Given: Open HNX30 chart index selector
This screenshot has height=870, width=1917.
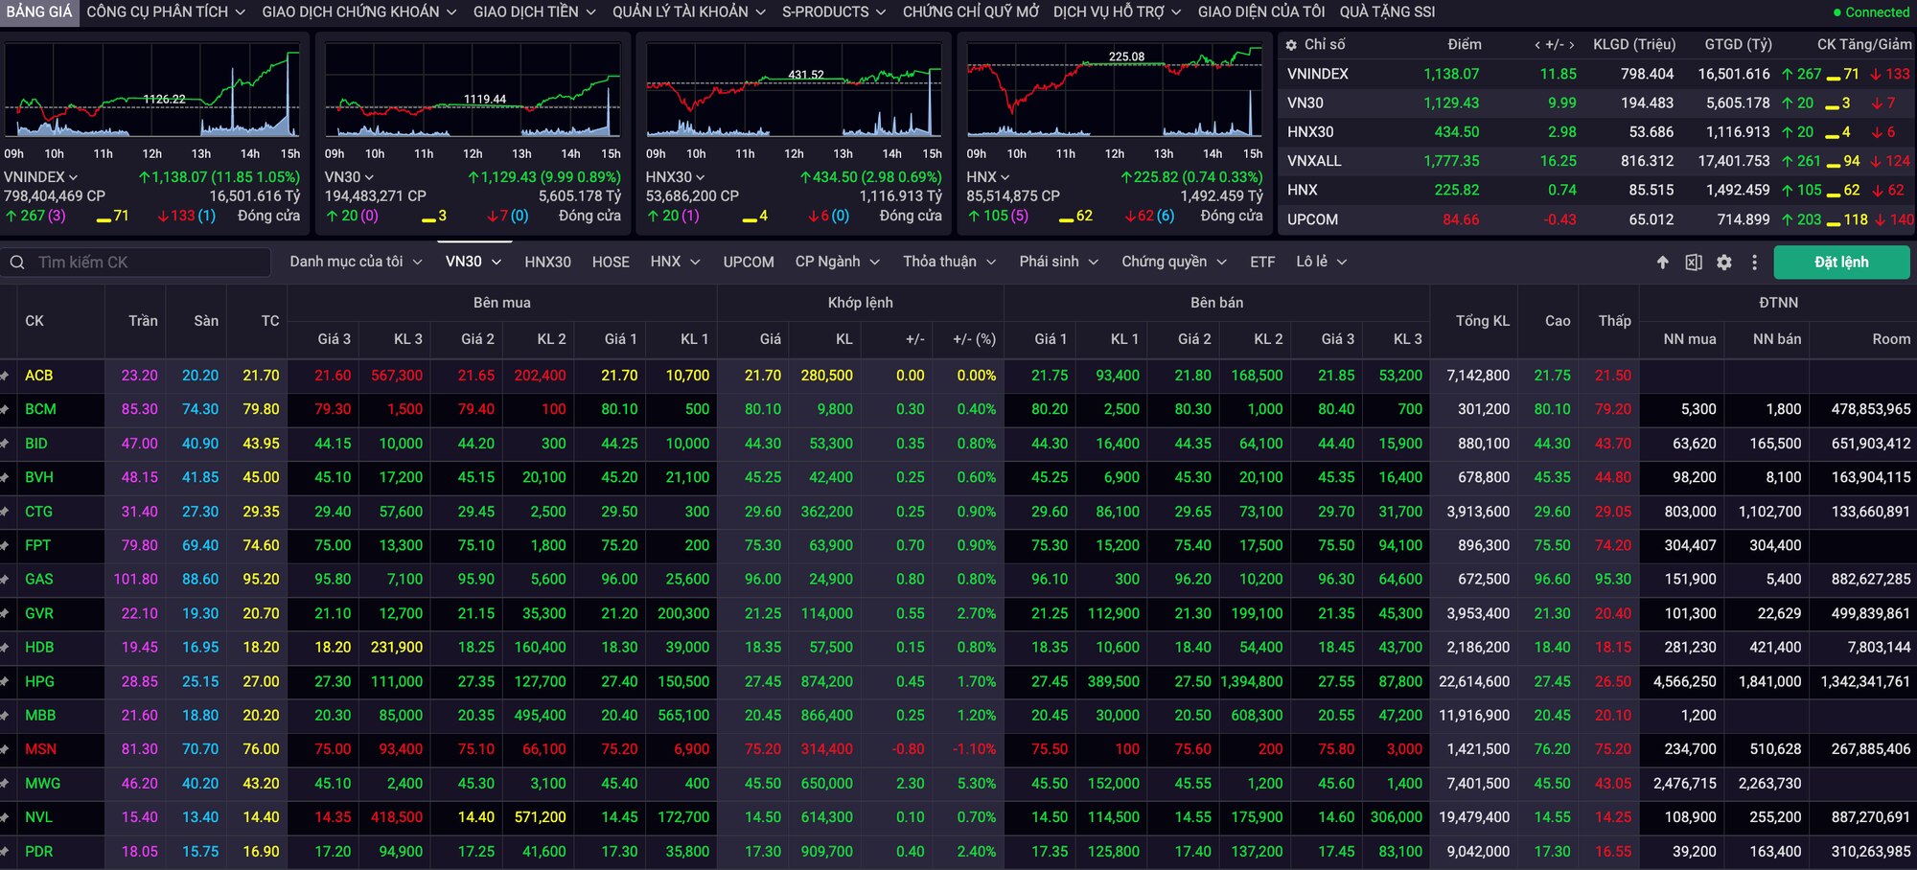Looking at the screenshot, I should pos(675,177).
